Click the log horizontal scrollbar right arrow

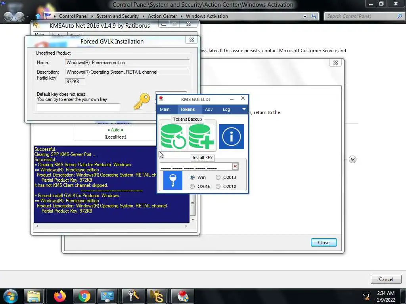coord(186,226)
